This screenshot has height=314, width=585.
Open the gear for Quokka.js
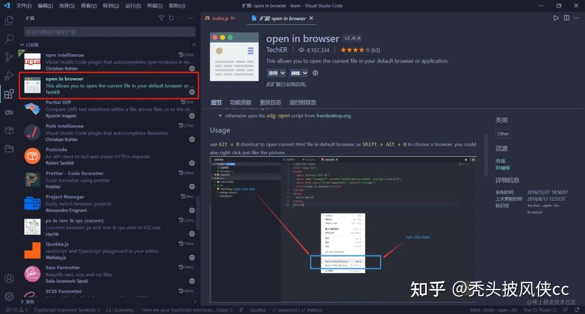(x=192, y=258)
